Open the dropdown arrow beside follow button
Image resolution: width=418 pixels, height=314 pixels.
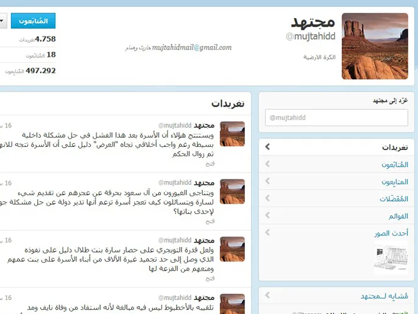[2, 21]
